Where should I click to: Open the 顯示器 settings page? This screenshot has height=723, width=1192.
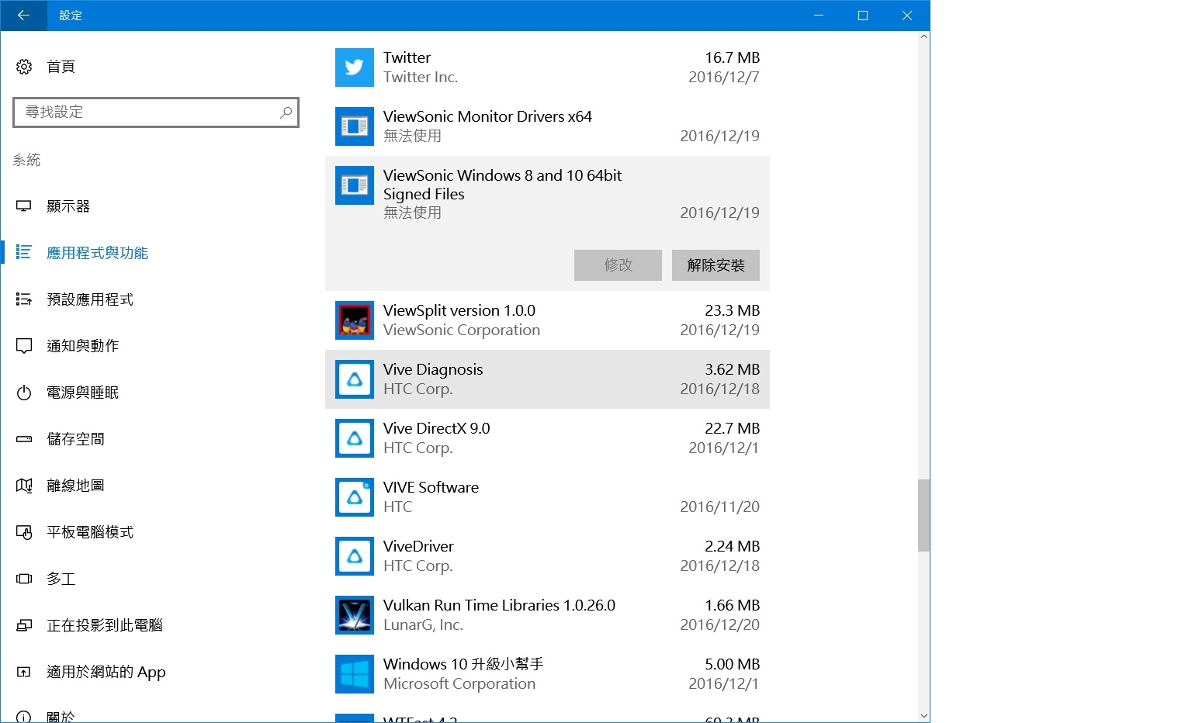tap(68, 206)
